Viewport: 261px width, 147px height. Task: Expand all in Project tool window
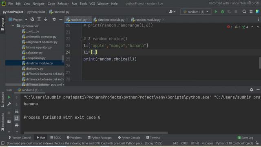pyautogui.click(x=39, y=20)
